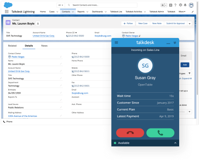The image size is (199, 160).
Task: Switch to the News tab
Action: click(44, 46)
